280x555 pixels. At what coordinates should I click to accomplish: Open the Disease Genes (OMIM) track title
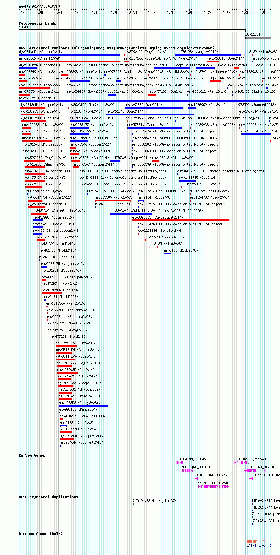tap(41, 534)
